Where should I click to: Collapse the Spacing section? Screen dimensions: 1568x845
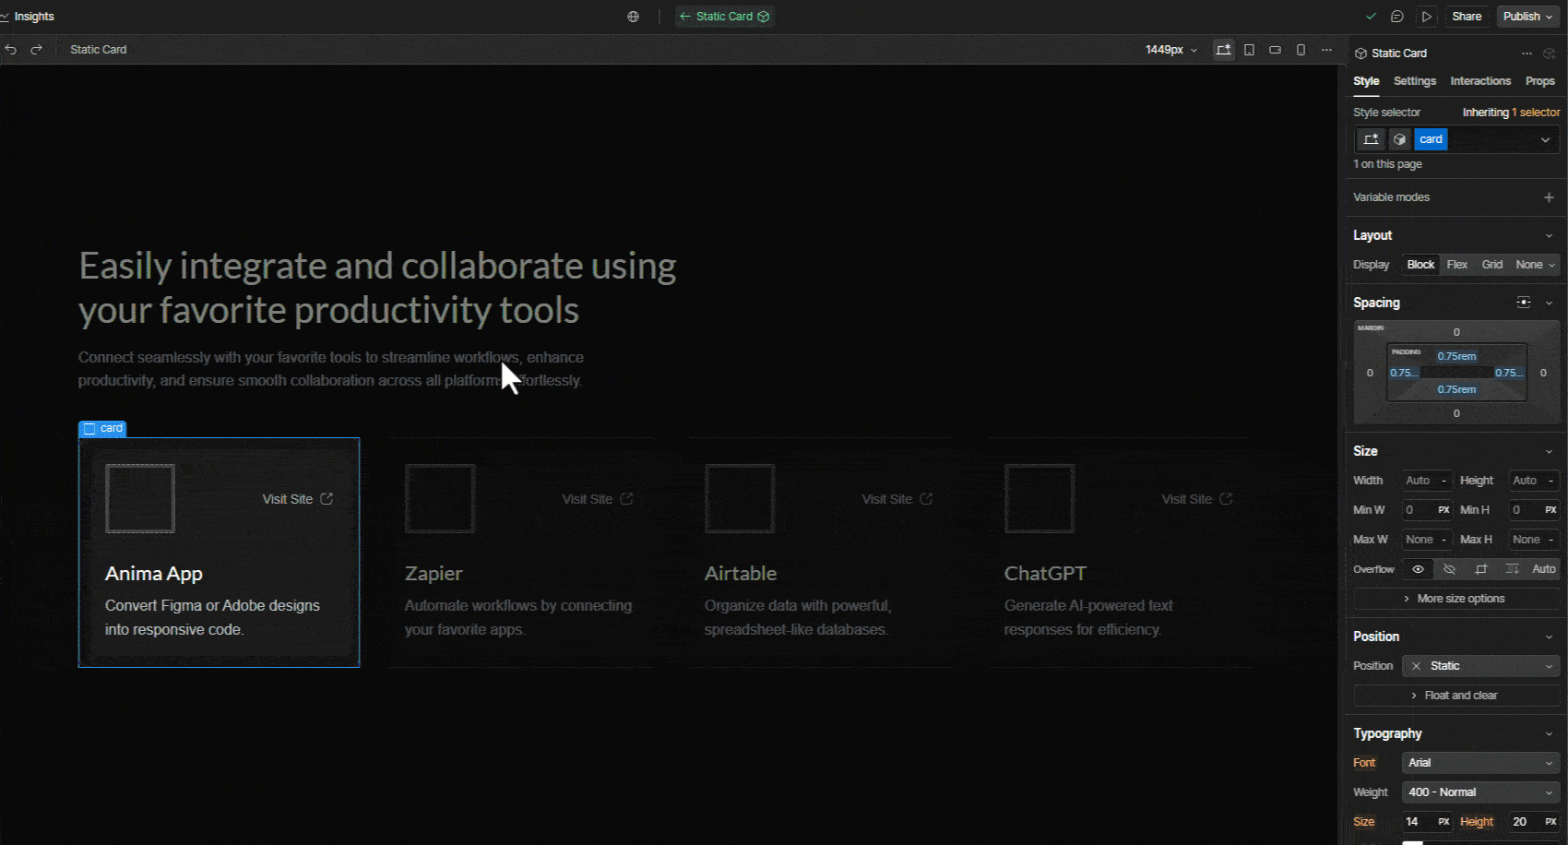coord(1549,303)
